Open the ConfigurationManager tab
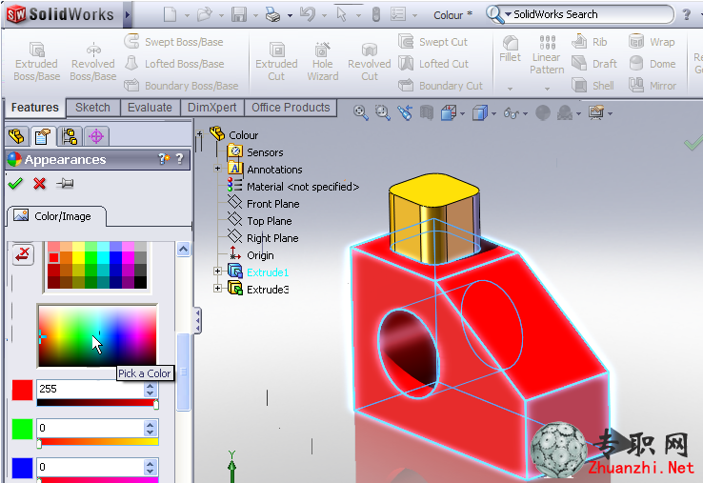Screen dimensions: 703x483 (x=70, y=136)
